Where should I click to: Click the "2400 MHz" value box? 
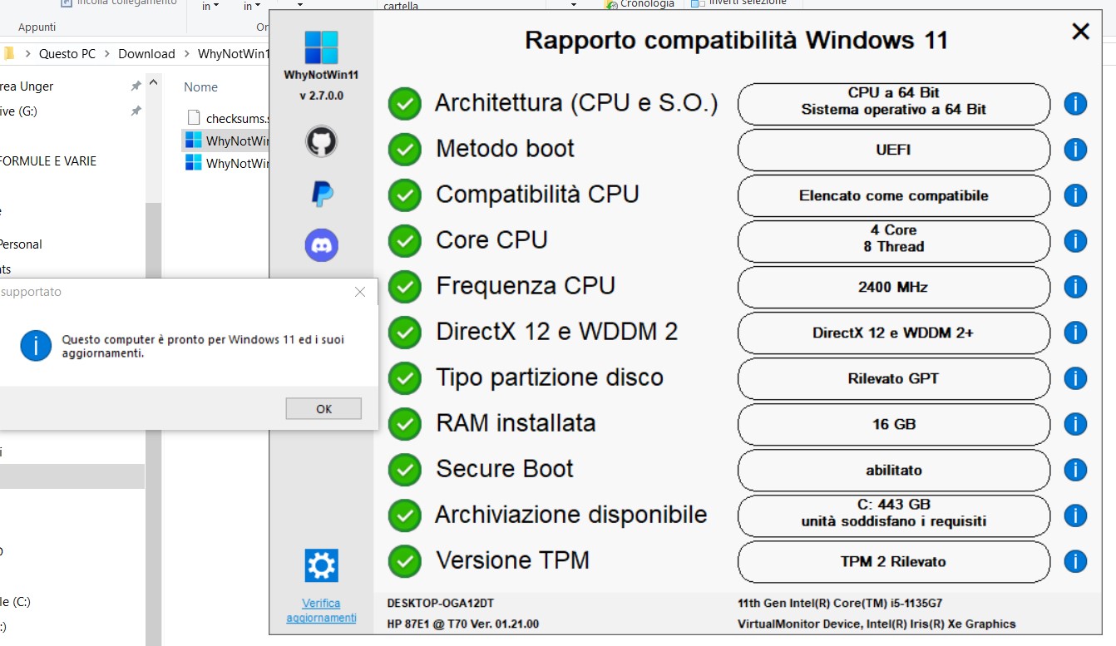click(894, 287)
